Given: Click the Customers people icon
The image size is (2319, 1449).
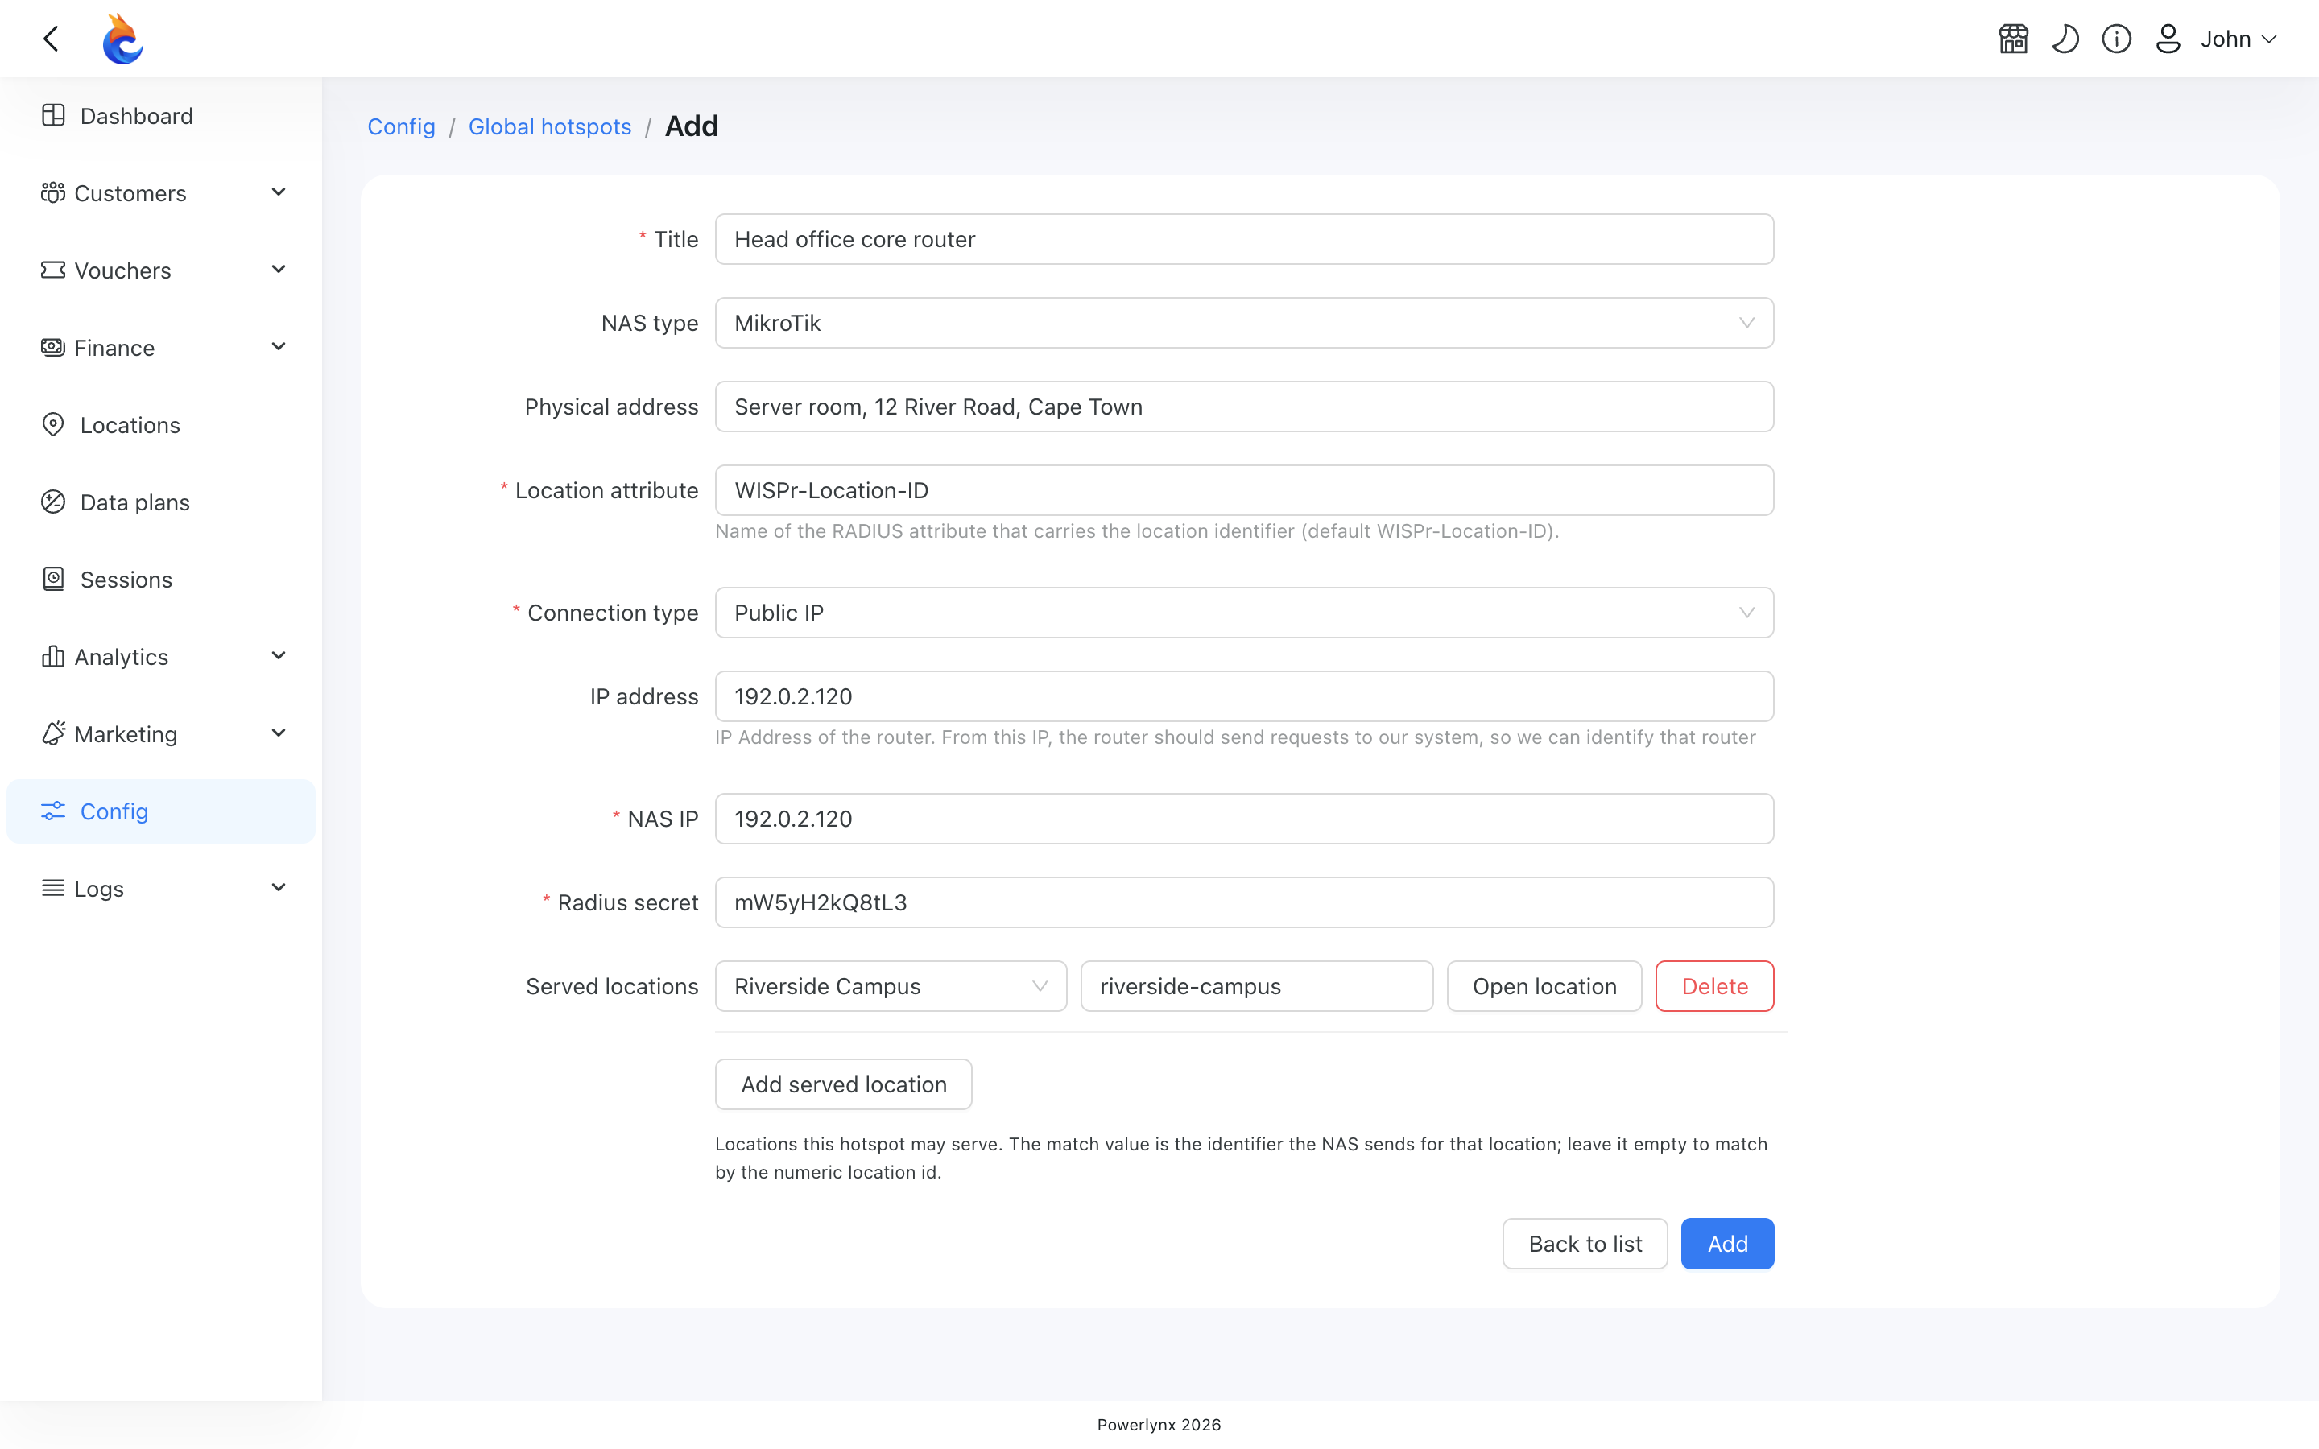Looking at the screenshot, I should coord(52,192).
